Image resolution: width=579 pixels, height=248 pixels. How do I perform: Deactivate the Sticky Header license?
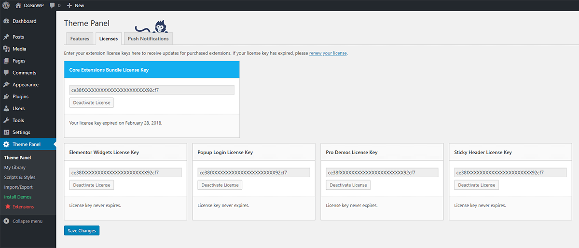[477, 185]
